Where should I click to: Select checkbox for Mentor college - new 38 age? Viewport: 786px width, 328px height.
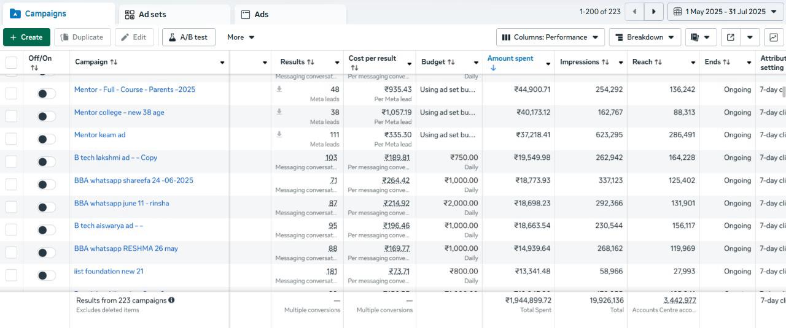click(x=12, y=116)
